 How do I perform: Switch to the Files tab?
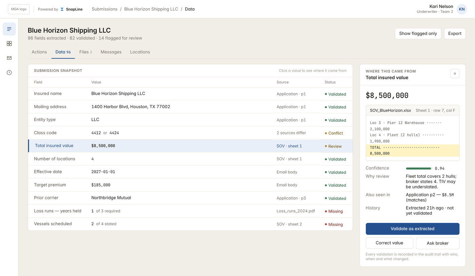pos(85,52)
